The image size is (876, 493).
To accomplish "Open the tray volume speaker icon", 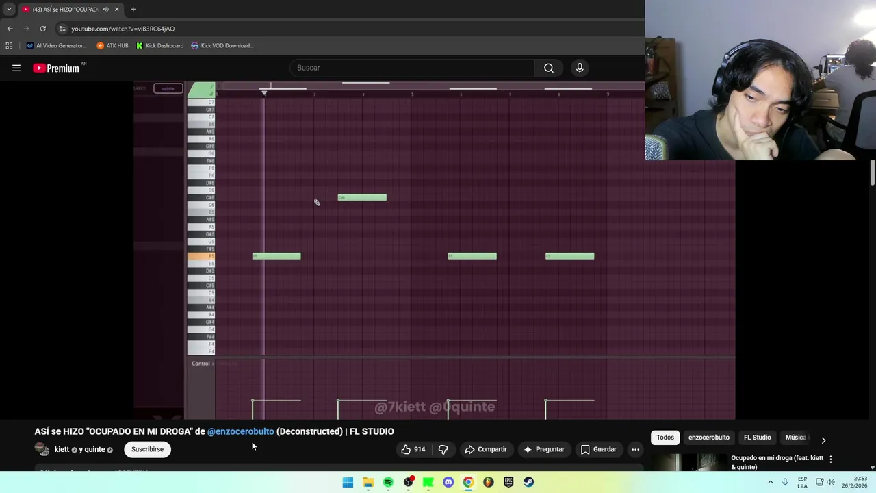I will 831,482.
